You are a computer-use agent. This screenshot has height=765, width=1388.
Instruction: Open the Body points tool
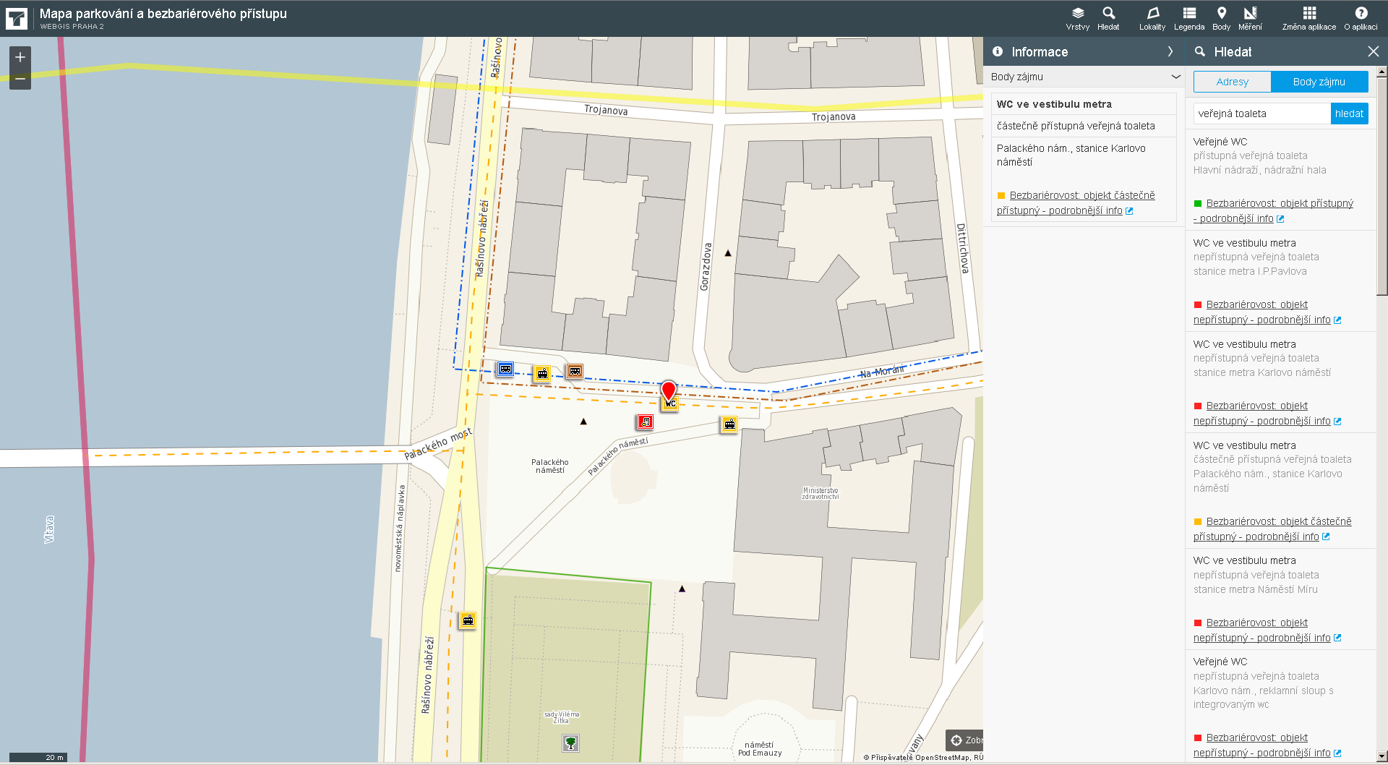(x=1221, y=19)
